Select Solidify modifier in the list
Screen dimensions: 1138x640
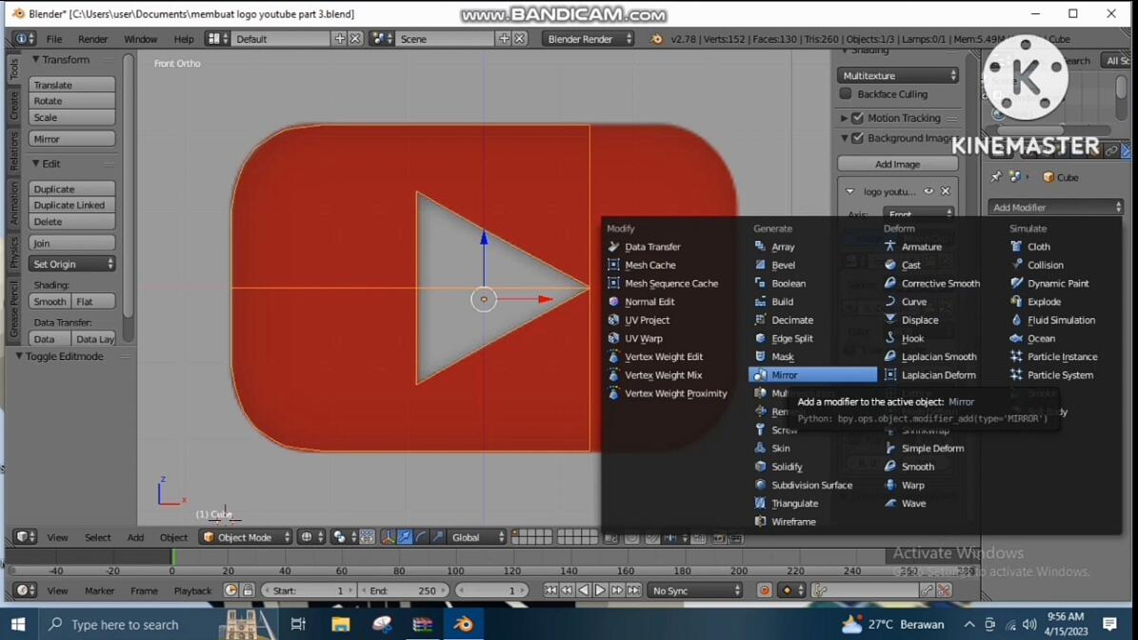(787, 467)
